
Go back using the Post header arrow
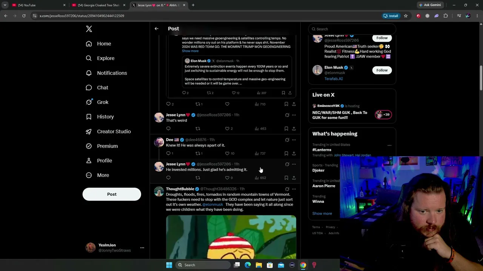[157, 29]
